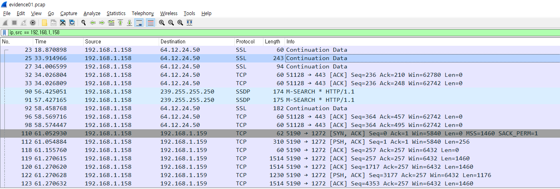Select packet 112 PSH, ACK Len=256
The width and height of the screenshot is (560, 189).
point(280,142)
